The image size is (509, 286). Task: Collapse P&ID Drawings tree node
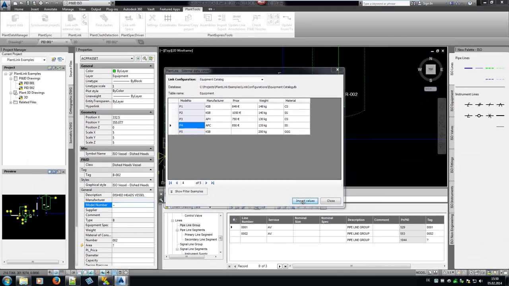pyautogui.click(x=11, y=78)
